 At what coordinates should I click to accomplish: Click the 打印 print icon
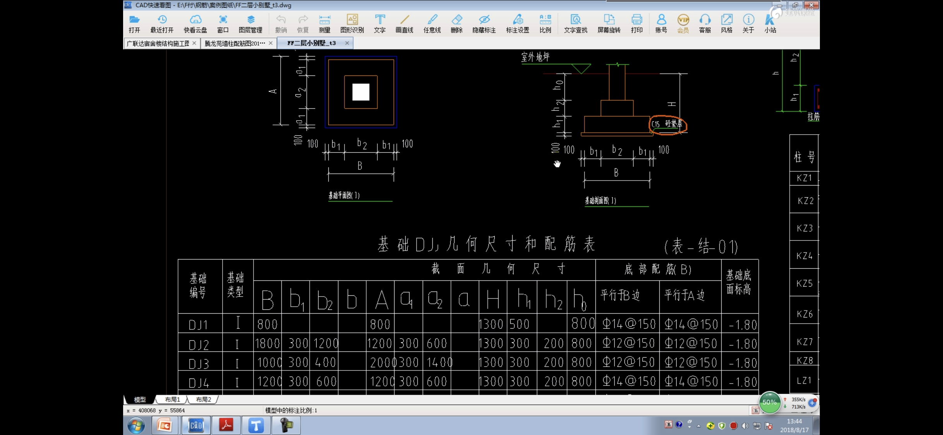(637, 24)
